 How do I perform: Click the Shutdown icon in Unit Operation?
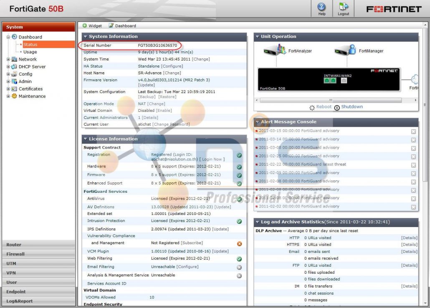337,106
